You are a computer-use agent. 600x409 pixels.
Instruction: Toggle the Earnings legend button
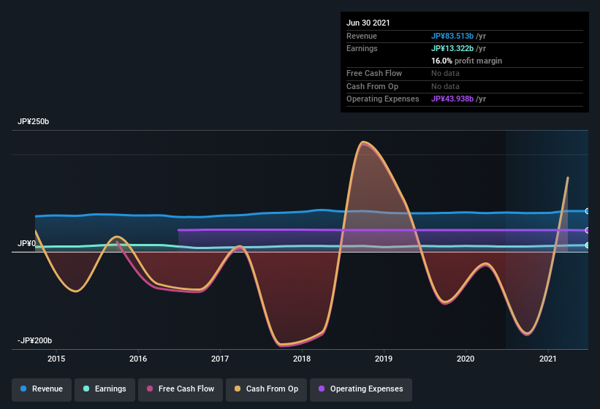tap(105, 389)
